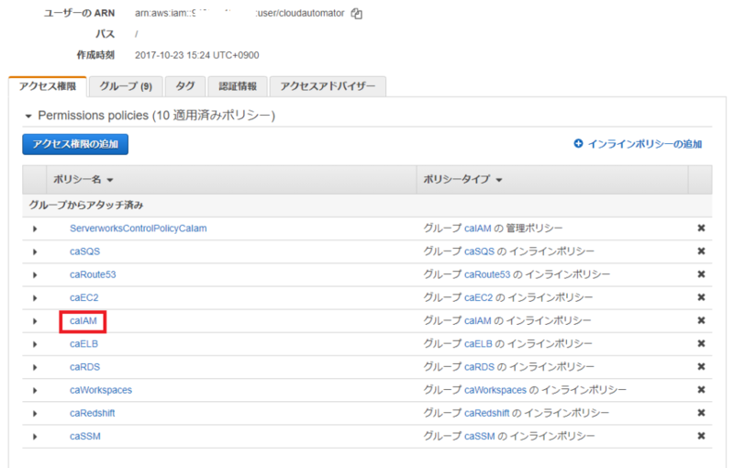This screenshot has width=734, height=468.
Task: Open group caEC2 link in policy type column
Action: (478, 297)
